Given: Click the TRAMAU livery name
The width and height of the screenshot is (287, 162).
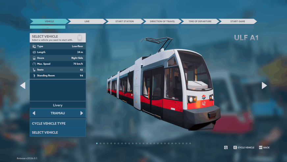Looking at the screenshot, I should (x=58, y=113).
